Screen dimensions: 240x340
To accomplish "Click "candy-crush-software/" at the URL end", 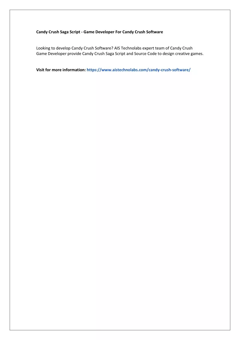I will tap(169, 70).
